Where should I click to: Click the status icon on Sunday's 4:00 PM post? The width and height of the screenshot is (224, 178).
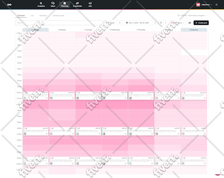pyautogui.click(x=46, y=134)
